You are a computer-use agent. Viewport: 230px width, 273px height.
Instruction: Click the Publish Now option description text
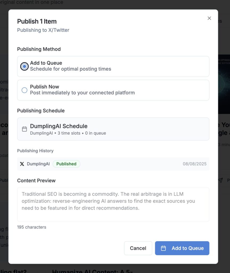click(82, 93)
